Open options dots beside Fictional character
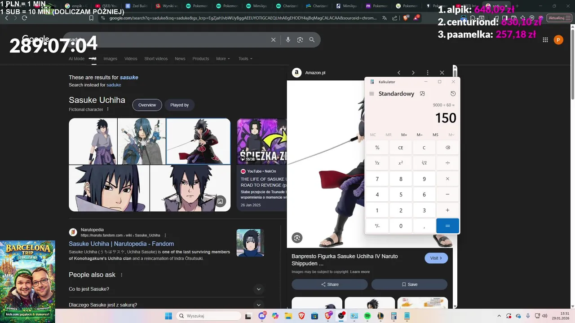The width and height of the screenshot is (575, 323). point(108,109)
